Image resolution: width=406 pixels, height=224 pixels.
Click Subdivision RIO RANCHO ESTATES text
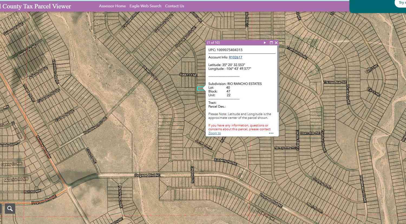pos(235,84)
